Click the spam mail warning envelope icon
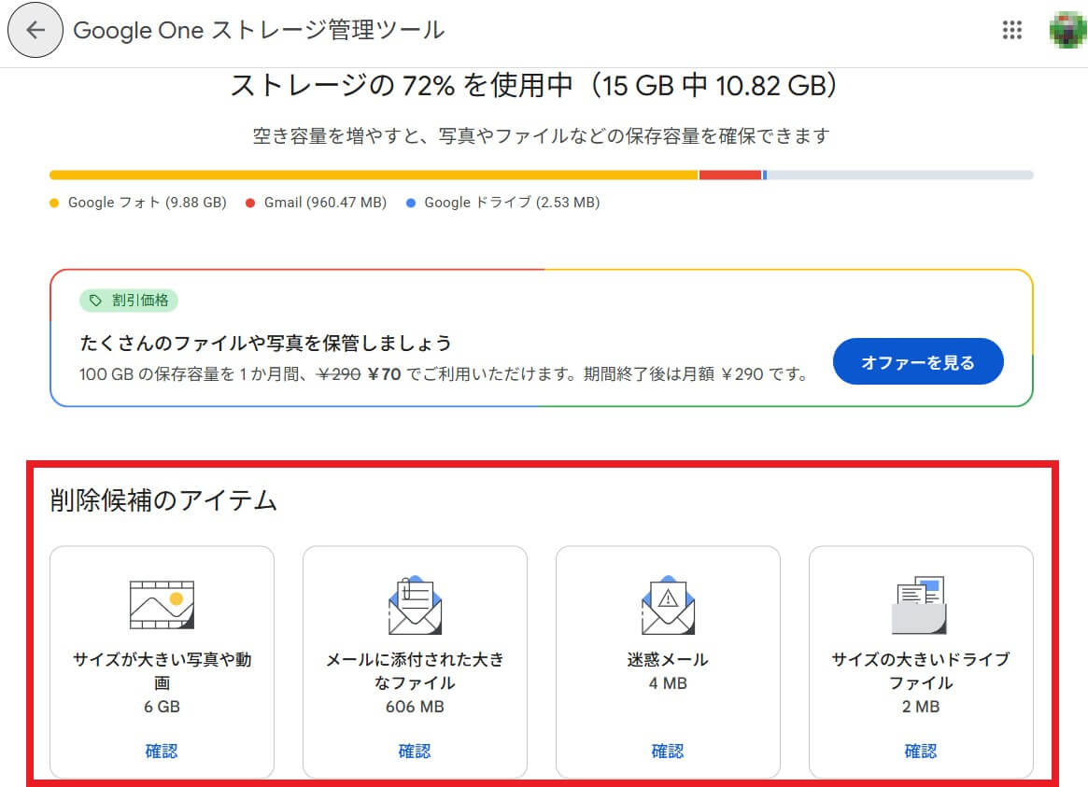This screenshot has height=787, width=1088. (668, 605)
